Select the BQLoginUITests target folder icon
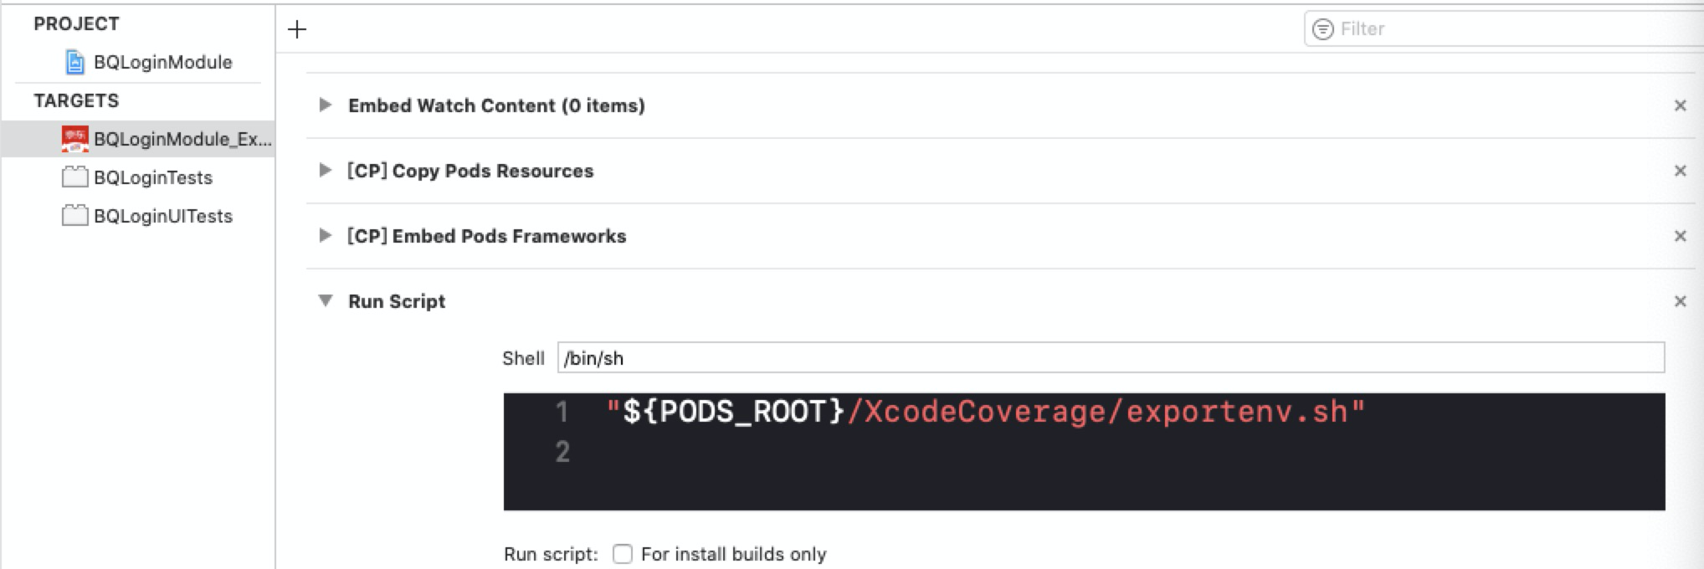Viewport: 1704px width, 569px height. 75,216
